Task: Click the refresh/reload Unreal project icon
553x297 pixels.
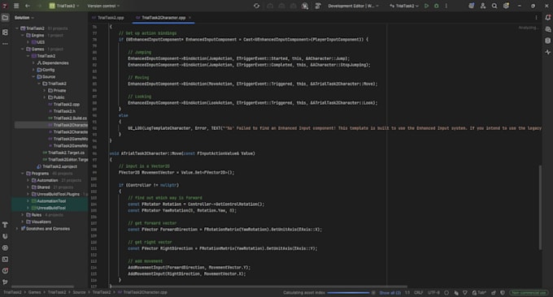Action: [x=256, y=6]
